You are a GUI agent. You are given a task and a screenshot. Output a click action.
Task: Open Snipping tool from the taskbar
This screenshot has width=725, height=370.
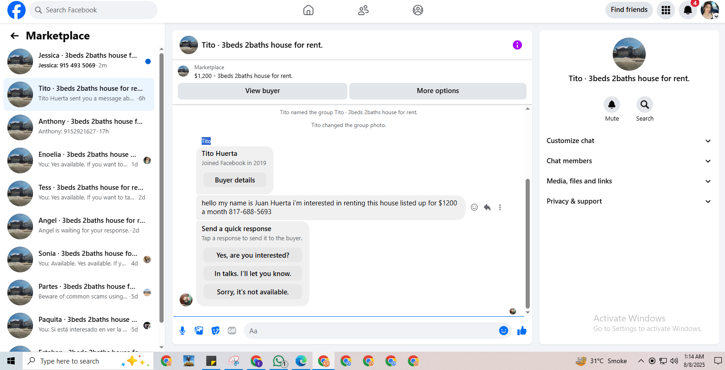234,361
